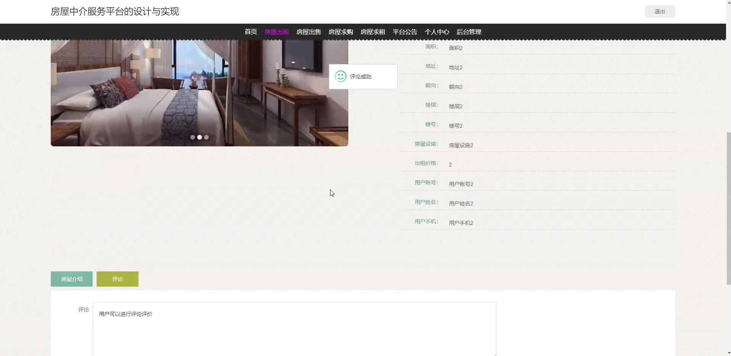Click the 用户账号: field label
Image resolution: width=731 pixels, height=356 pixels.
[x=426, y=183]
